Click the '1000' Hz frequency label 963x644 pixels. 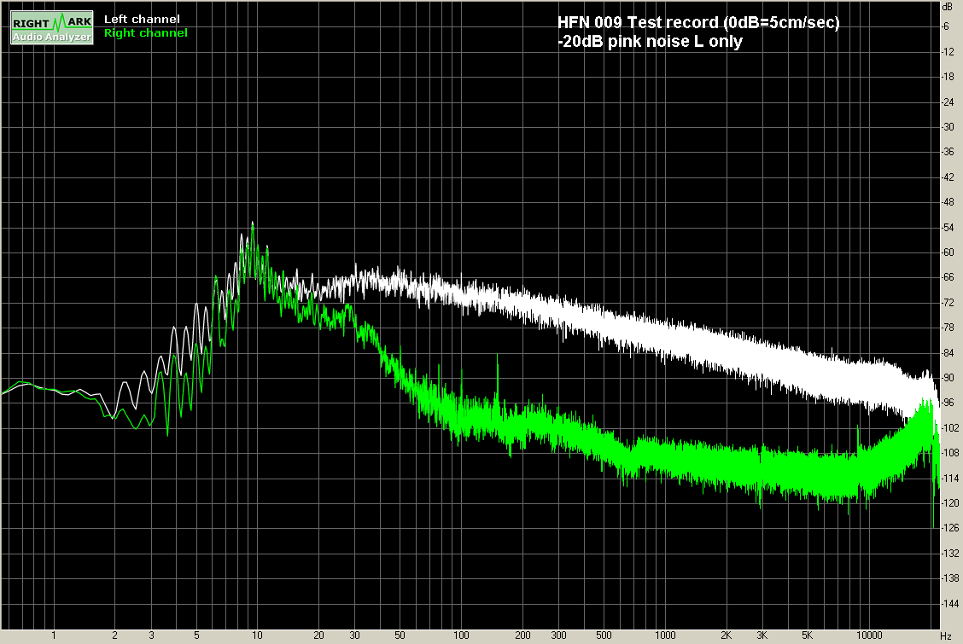click(664, 635)
